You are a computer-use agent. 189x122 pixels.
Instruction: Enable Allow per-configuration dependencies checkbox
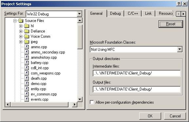[x=92, y=102]
